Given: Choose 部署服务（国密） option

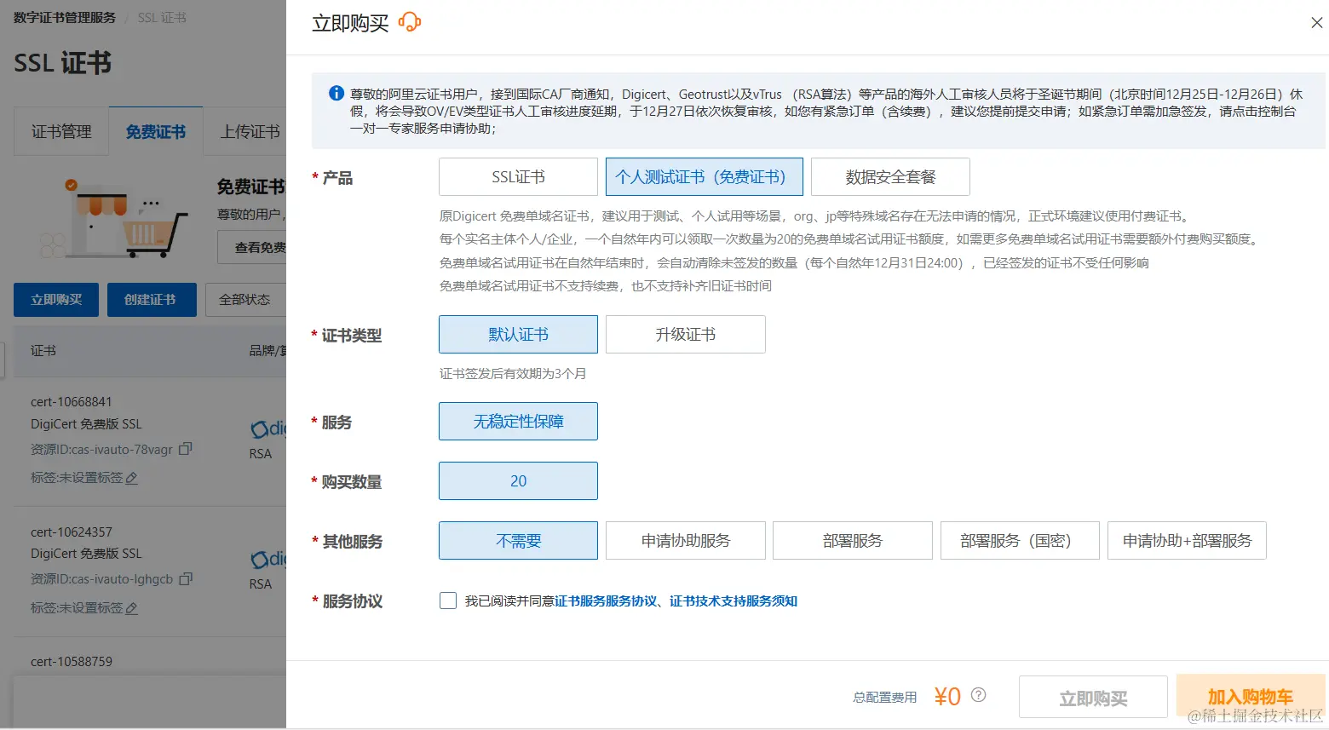Looking at the screenshot, I should [x=1020, y=541].
